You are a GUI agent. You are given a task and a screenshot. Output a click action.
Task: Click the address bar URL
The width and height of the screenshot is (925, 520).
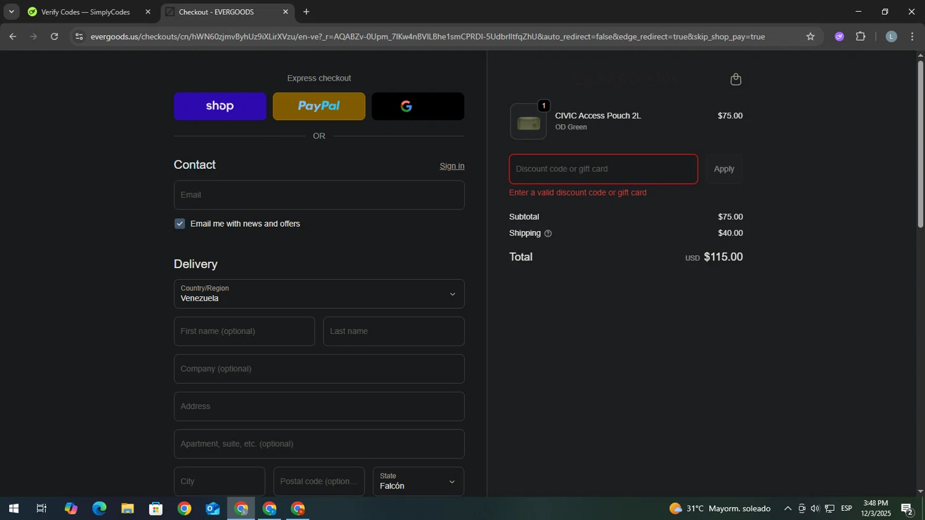(x=427, y=36)
